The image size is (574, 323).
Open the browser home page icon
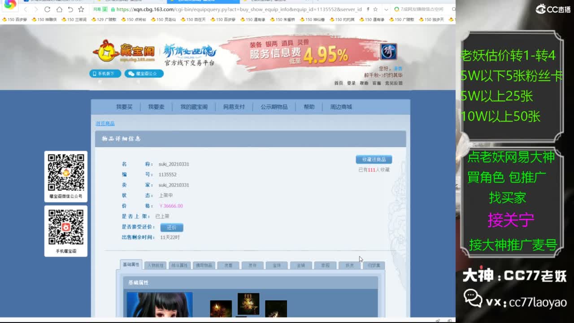click(59, 9)
